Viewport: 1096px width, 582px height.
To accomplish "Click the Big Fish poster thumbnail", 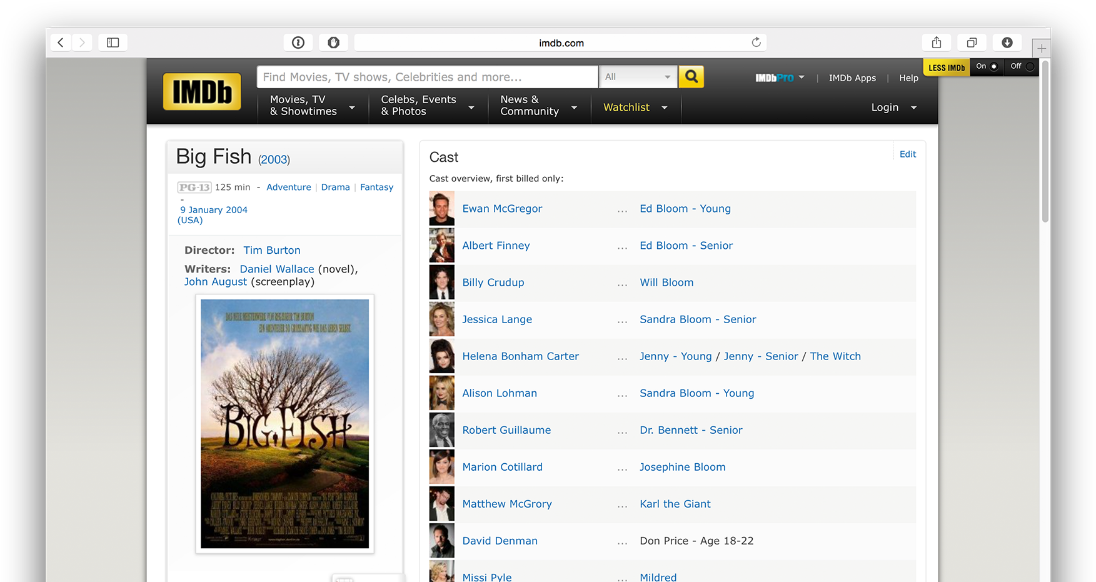I will coord(284,424).
